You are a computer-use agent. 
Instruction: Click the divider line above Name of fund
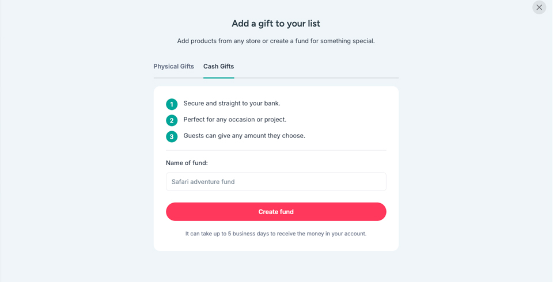point(276,150)
